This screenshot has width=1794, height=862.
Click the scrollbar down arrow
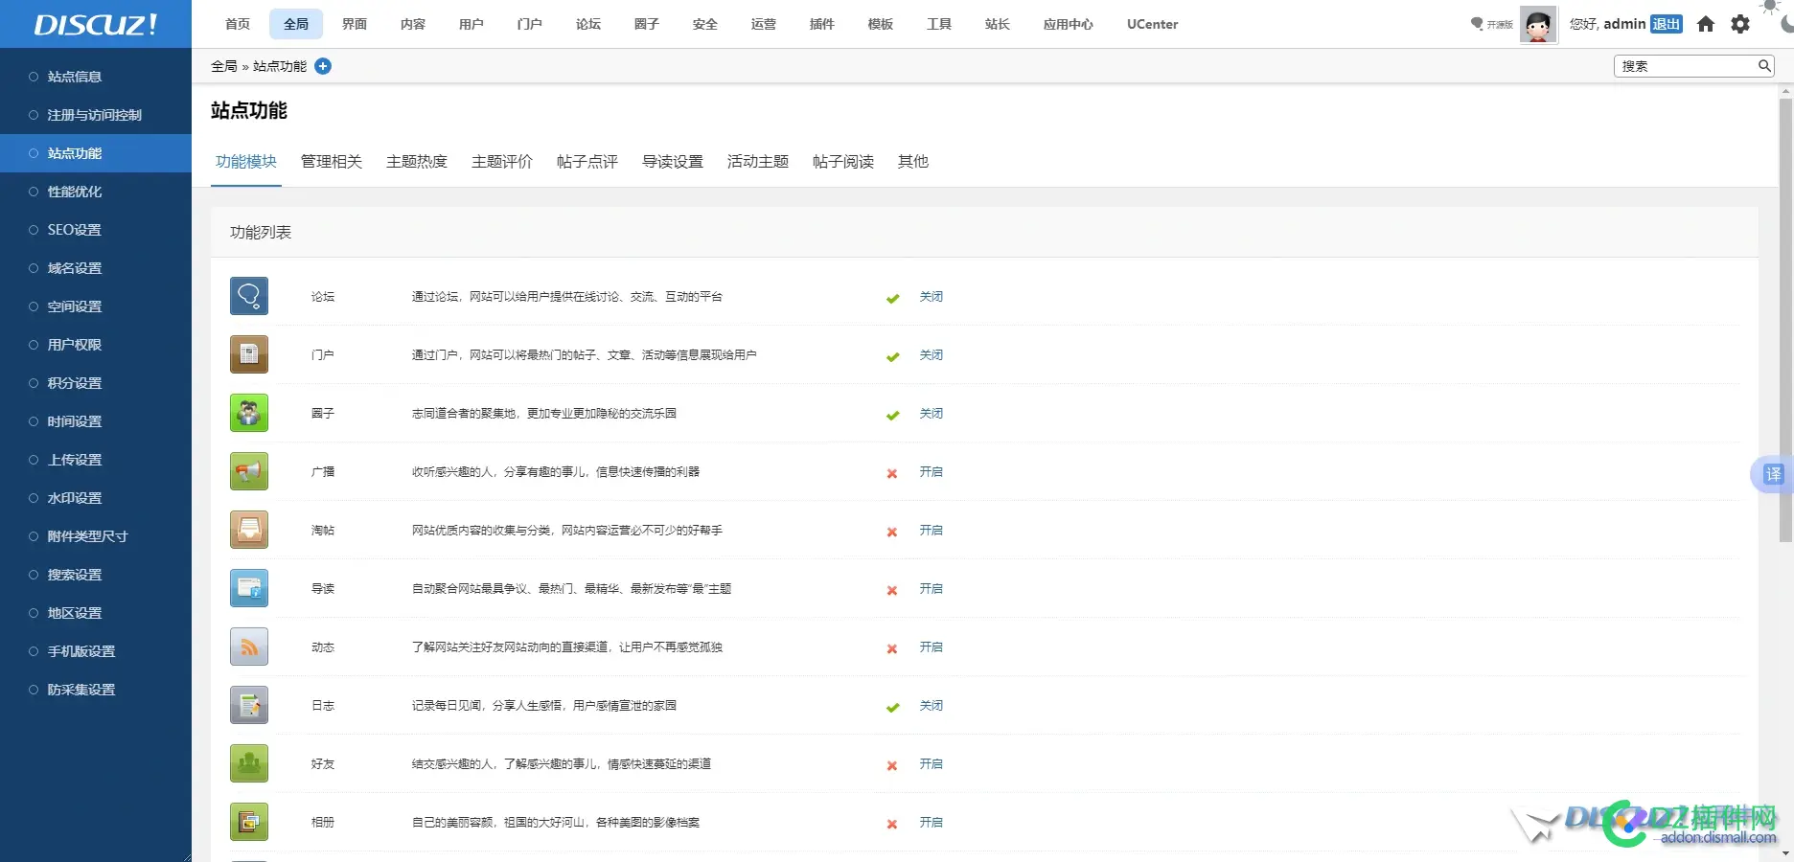coord(1785,853)
